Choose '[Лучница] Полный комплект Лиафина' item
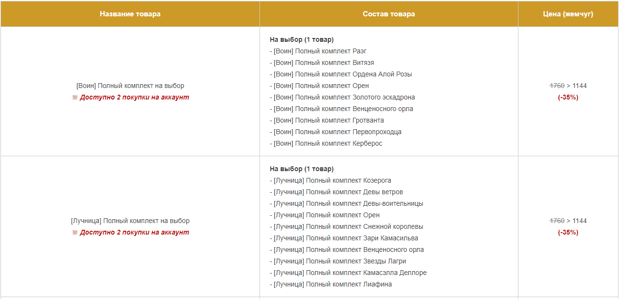620x299 pixels. (x=331, y=284)
